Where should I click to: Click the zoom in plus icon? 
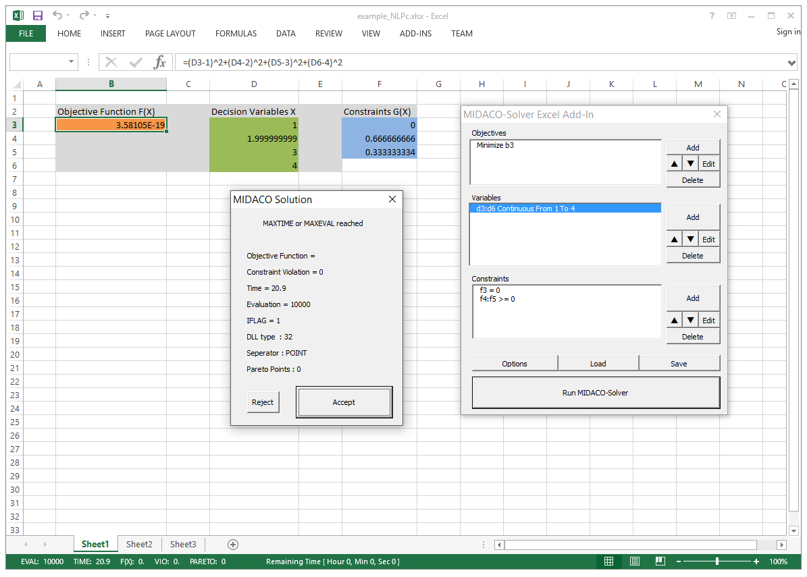pos(756,562)
